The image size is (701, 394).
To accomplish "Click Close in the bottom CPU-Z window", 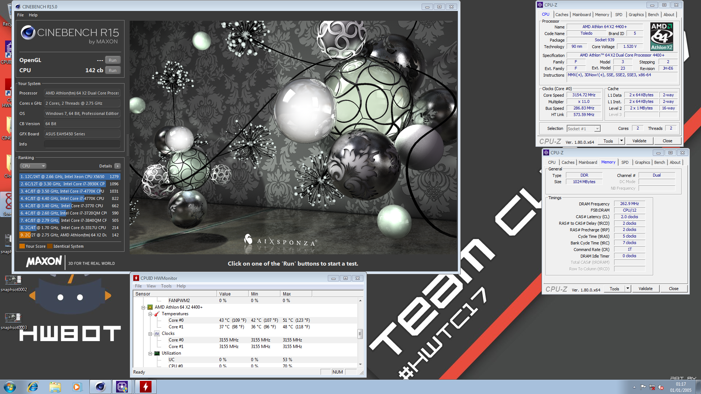I will coord(674,289).
